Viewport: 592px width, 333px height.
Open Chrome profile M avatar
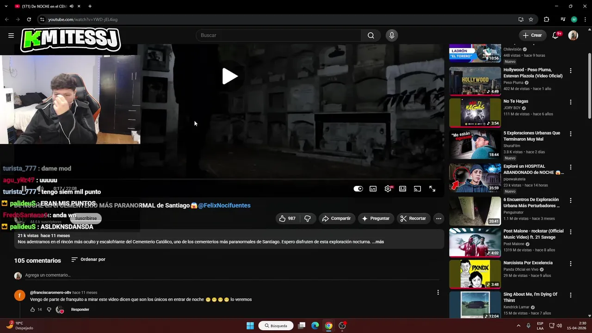(x=574, y=19)
